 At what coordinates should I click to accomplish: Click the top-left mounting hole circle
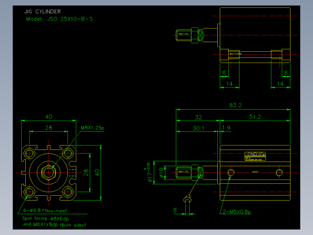point(29,154)
